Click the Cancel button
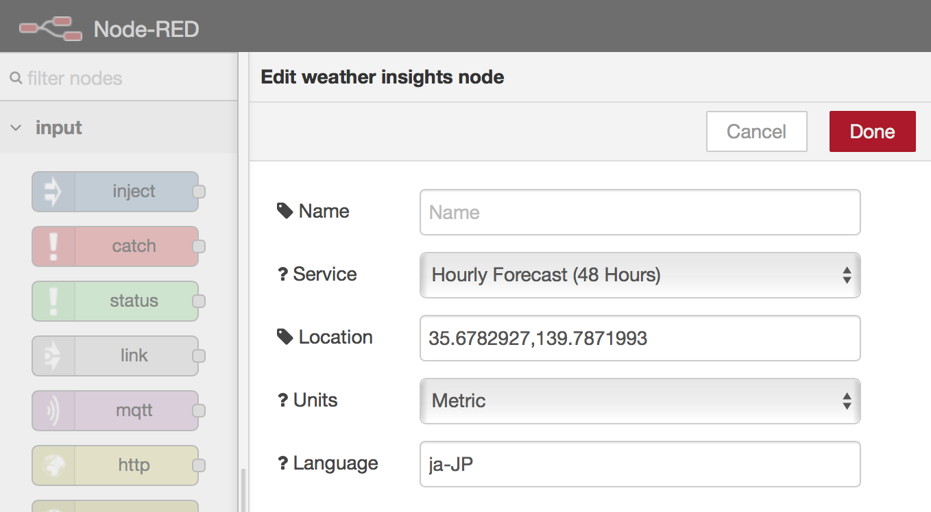Image resolution: width=931 pixels, height=512 pixels. click(756, 131)
